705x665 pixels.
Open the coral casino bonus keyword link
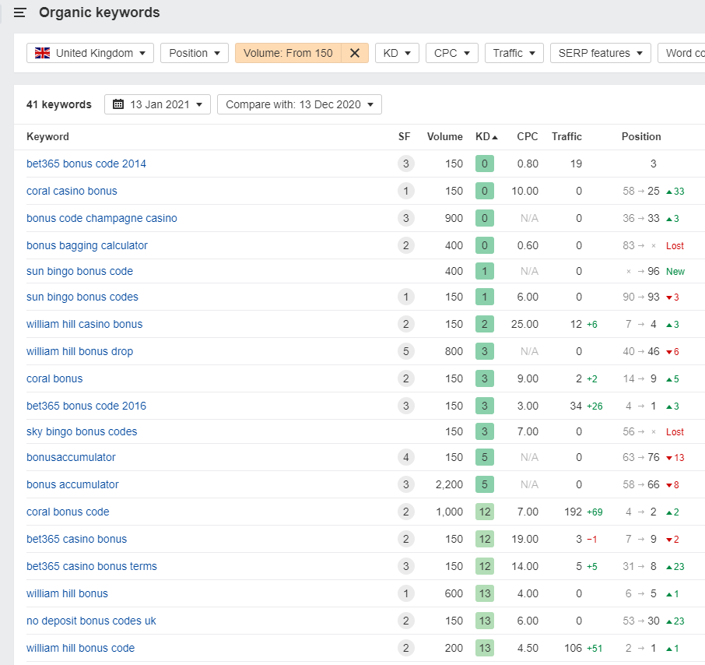pos(72,191)
